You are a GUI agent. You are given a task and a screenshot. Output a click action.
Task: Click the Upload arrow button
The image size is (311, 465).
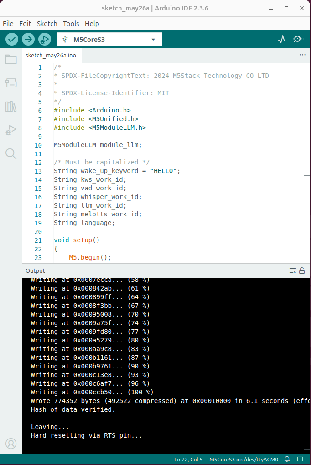pyautogui.click(x=28, y=39)
